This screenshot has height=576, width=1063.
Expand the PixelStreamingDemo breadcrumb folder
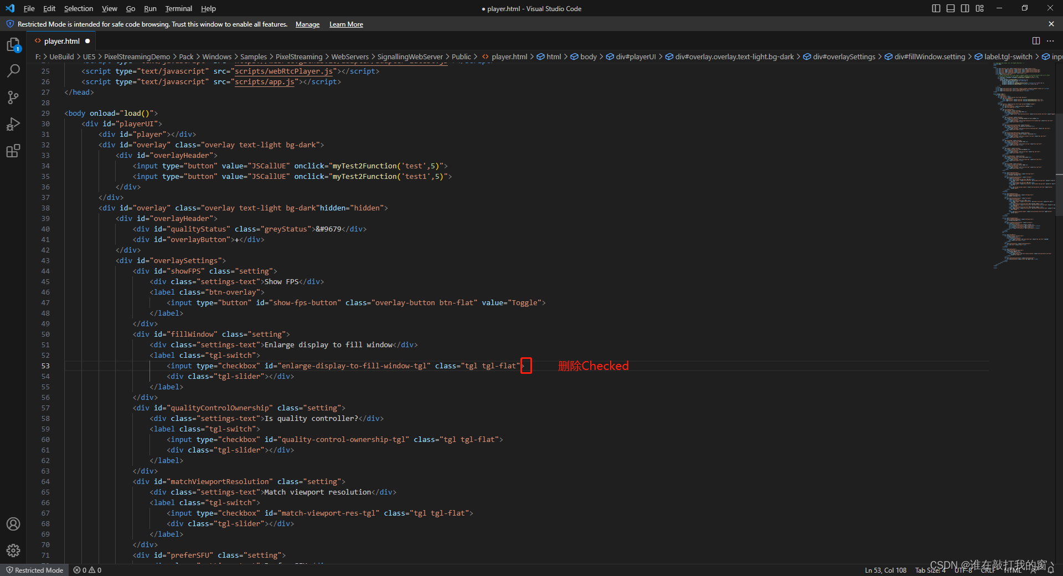click(137, 56)
